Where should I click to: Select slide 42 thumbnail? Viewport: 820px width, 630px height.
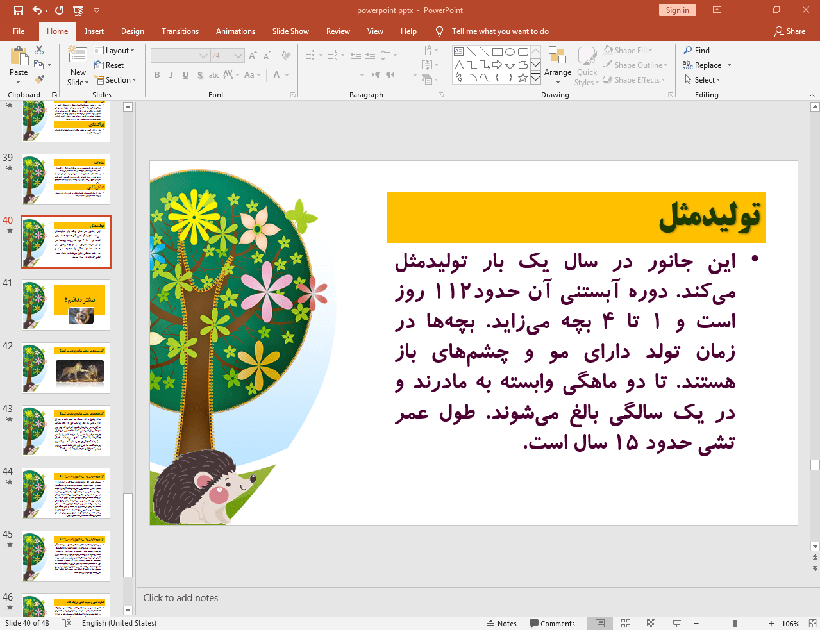point(65,367)
